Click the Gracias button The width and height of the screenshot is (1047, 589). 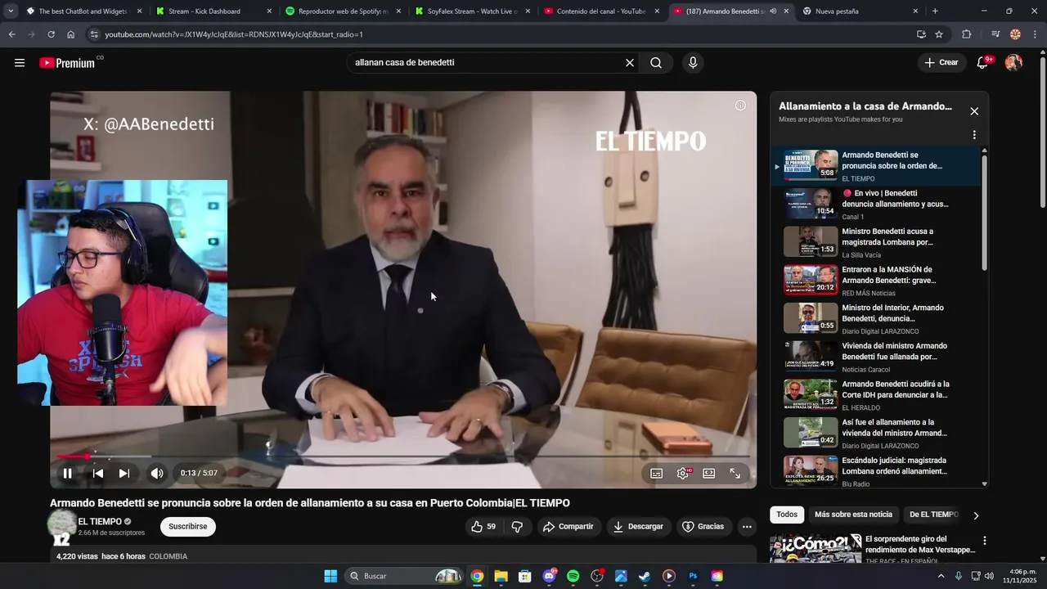(703, 527)
